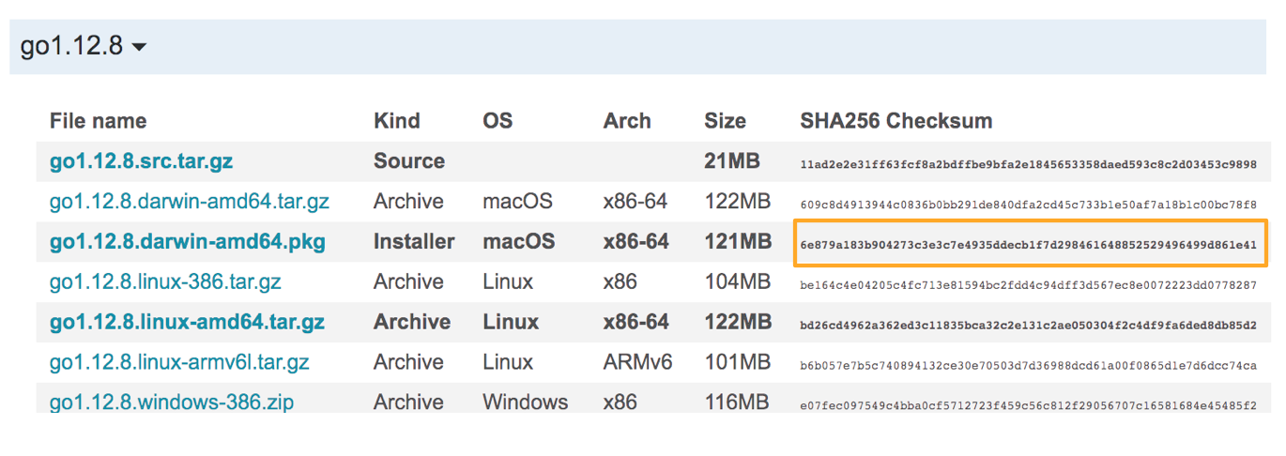This screenshot has width=1286, height=456.
Task: Click "x86" in the windows-386 row
Action: point(620,402)
